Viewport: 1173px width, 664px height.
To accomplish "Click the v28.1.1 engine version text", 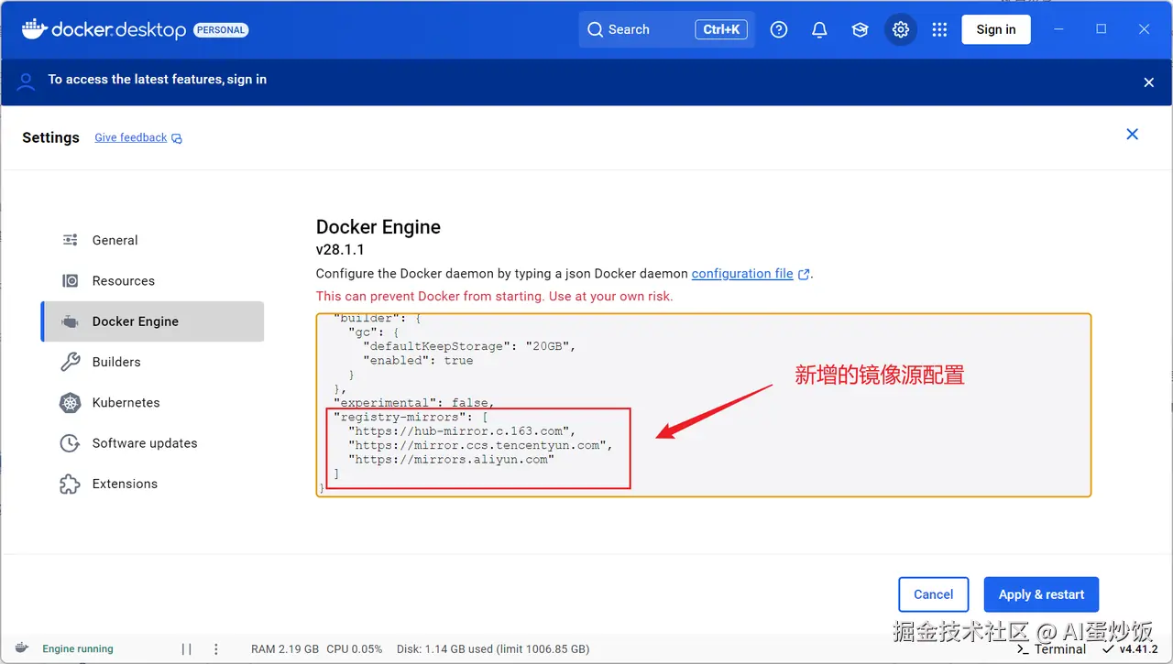I will click(340, 249).
